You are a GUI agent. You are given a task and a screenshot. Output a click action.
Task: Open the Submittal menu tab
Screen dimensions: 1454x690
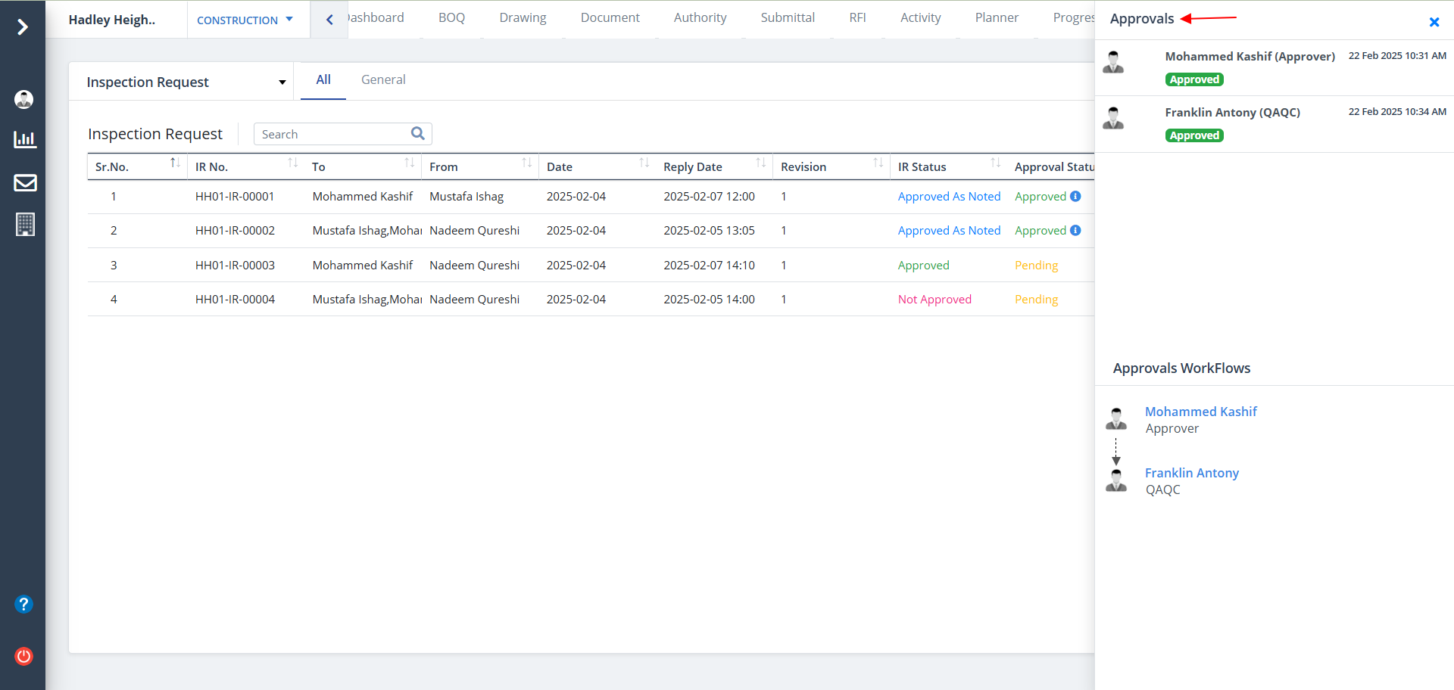pyautogui.click(x=788, y=18)
